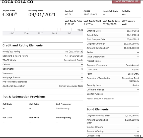Click the Amount Outstanding* value $1,324,080.00
Image resolution: width=143 pixels, height=138 pixels.
[131, 48]
